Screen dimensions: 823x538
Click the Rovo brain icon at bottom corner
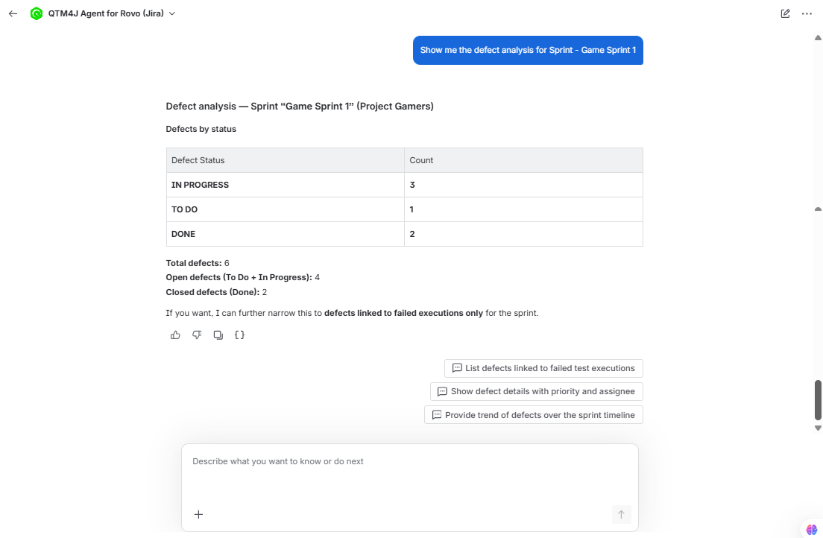[812, 530]
